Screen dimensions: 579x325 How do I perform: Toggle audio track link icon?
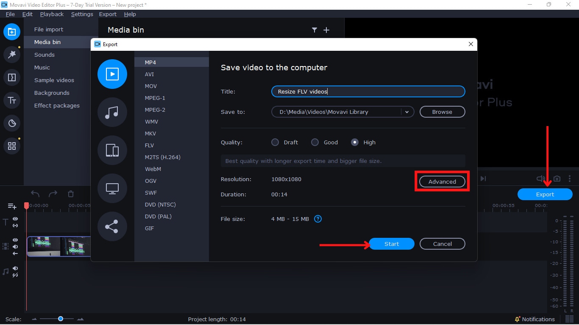(15, 275)
